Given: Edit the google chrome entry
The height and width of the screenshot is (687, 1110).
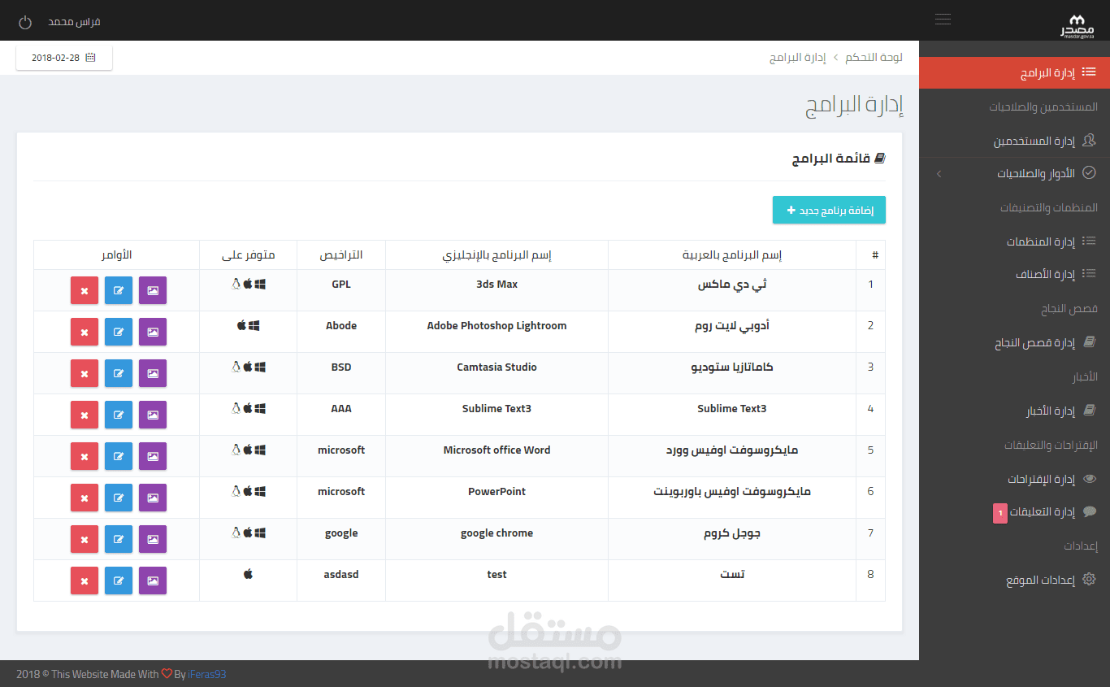Looking at the screenshot, I should click(x=119, y=539).
